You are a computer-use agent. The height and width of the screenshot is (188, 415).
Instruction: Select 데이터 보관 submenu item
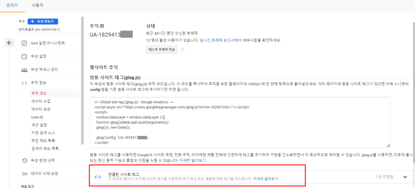(40, 109)
